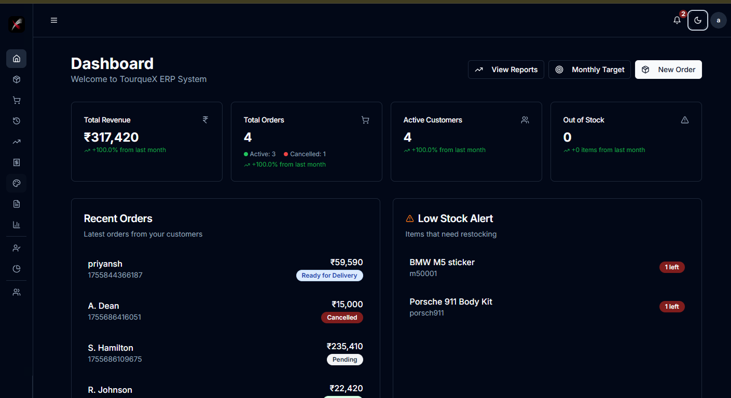731x398 pixels.
Task: Open the pie chart icon in sidebar
Action: [17, 269]
